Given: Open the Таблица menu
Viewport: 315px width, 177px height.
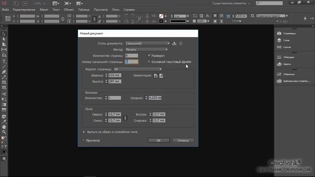Looking at the screenshot, I should click(84, 10).
